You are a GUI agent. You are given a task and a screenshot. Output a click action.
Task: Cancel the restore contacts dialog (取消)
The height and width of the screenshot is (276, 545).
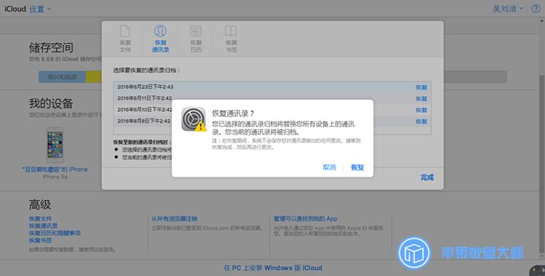[x=329, y=168]
